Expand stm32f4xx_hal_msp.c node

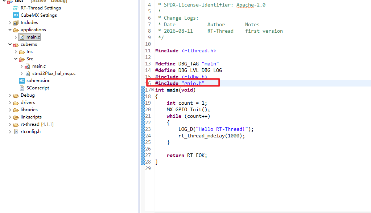click(21, 73)
